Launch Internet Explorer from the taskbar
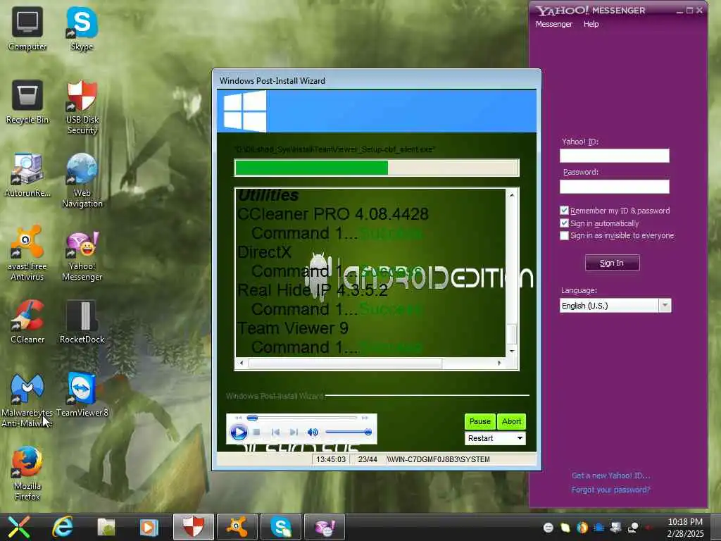Viewport: 721px width, 541px height. 62,527
